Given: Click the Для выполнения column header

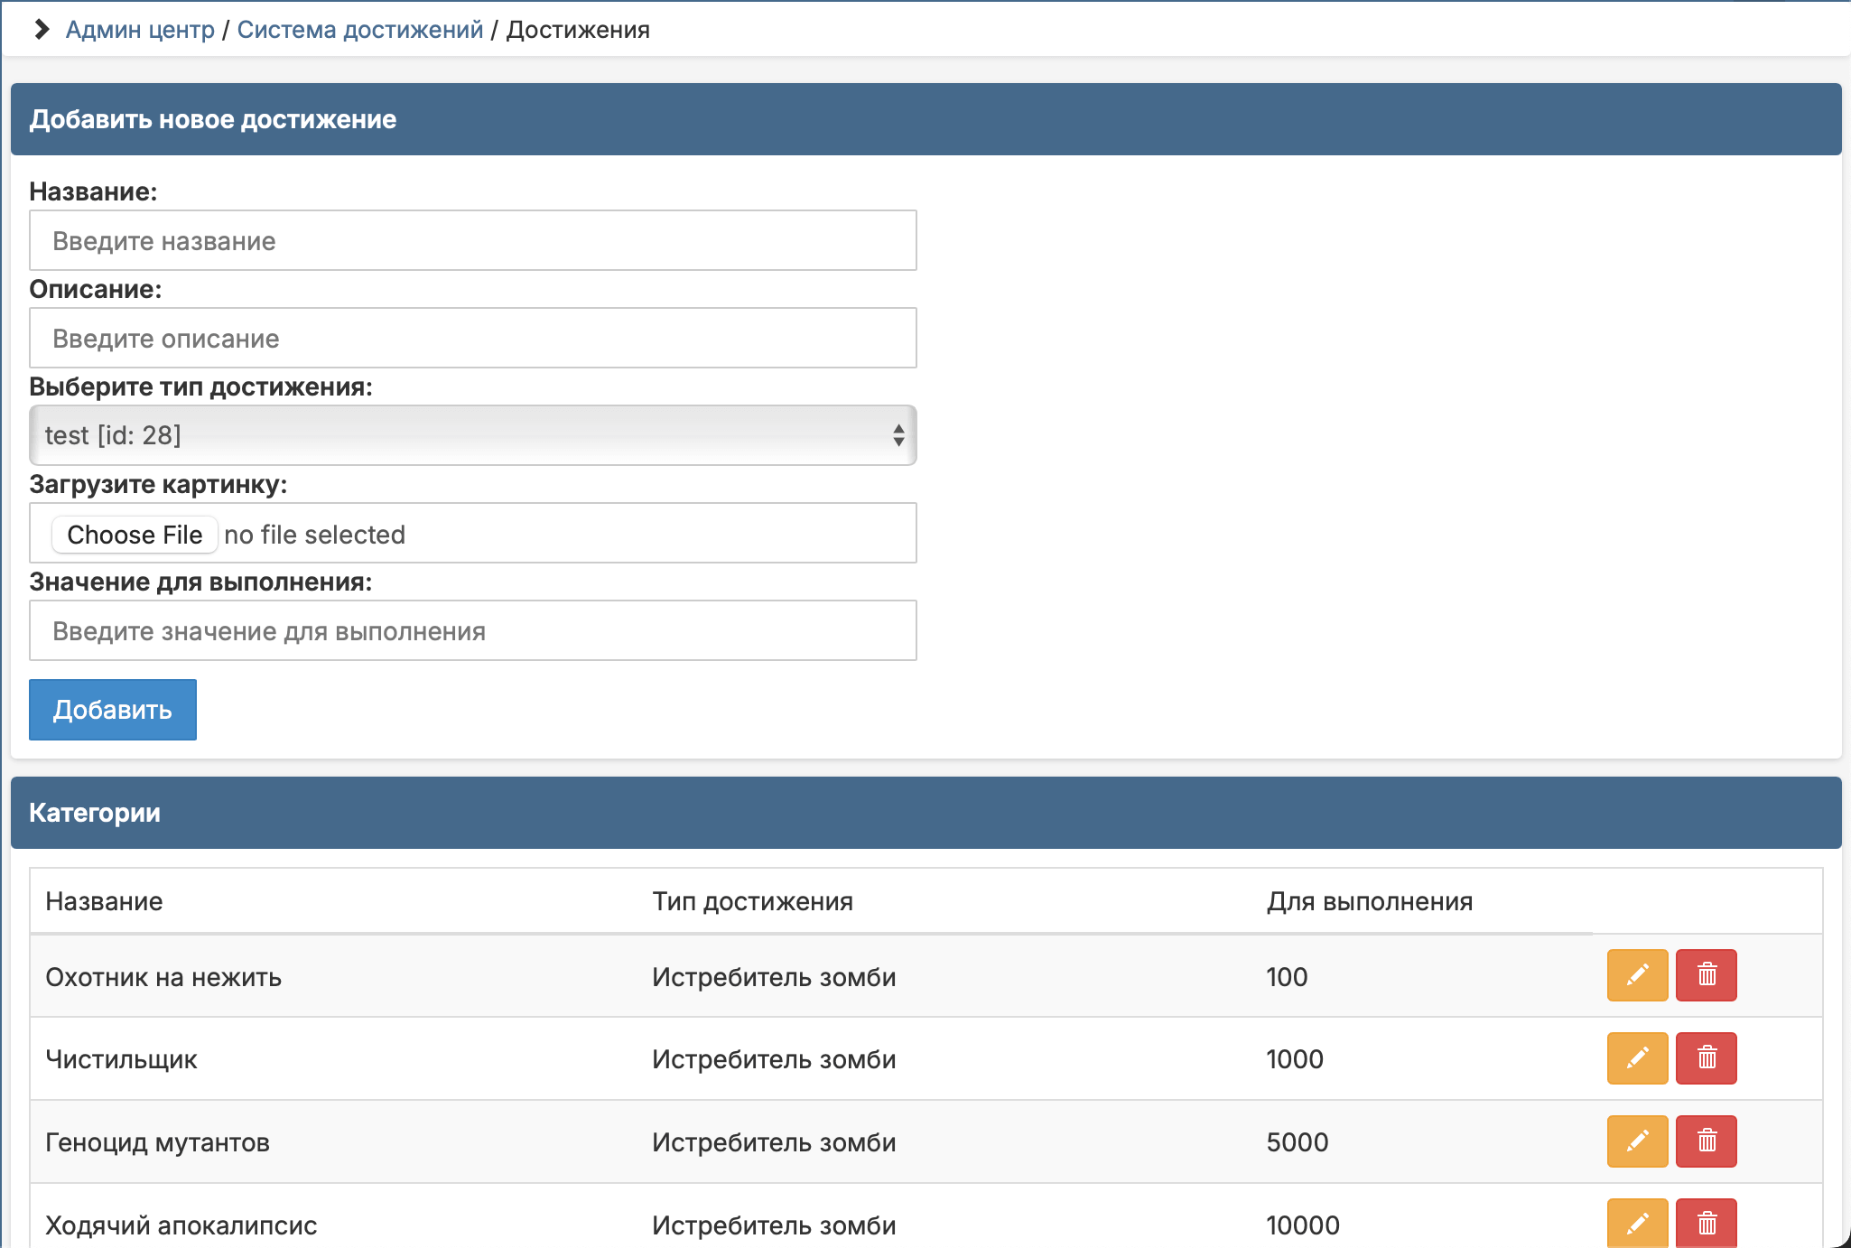Looking at the screenshot, I should pyautogui.click(x=1369, y=901).
